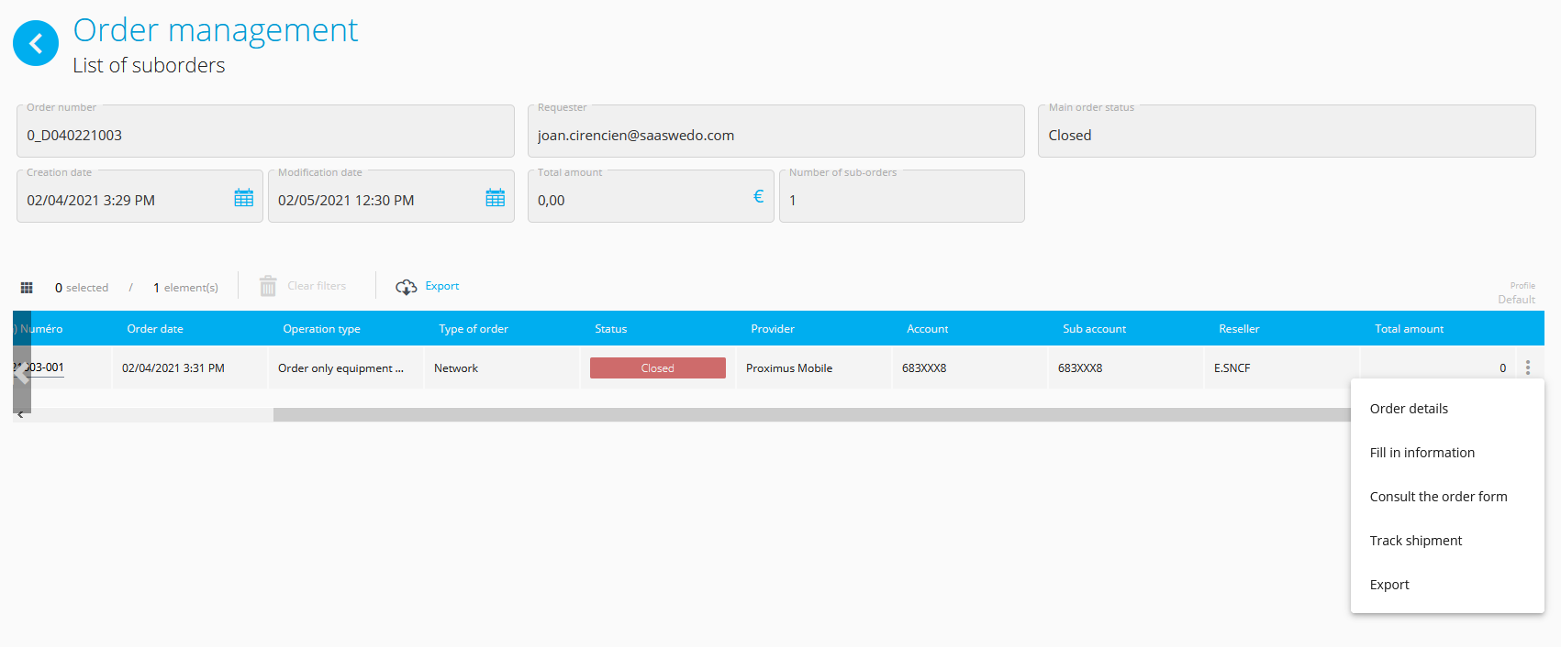Open the Default profile selector

coord(1516,300)
